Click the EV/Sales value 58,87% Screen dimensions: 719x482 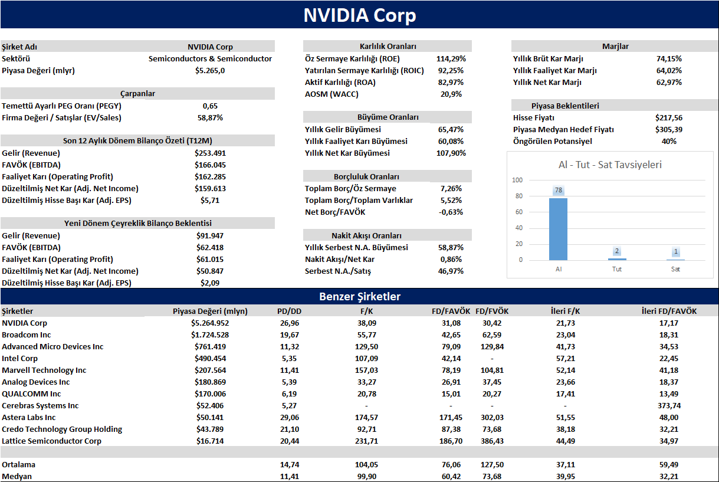[210, 117]
